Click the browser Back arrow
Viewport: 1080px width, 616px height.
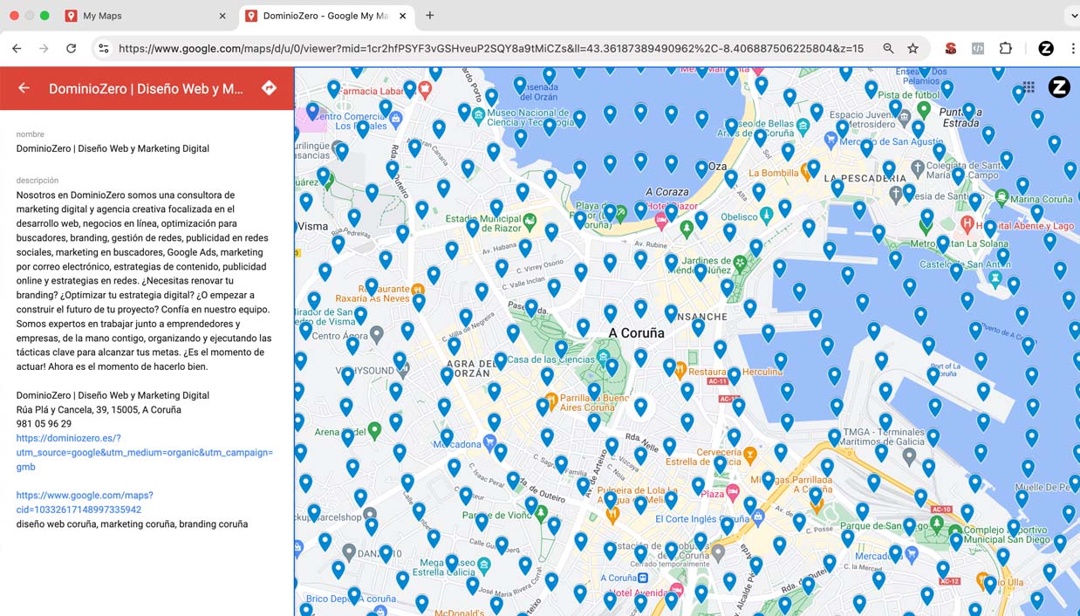coord(17,49)
